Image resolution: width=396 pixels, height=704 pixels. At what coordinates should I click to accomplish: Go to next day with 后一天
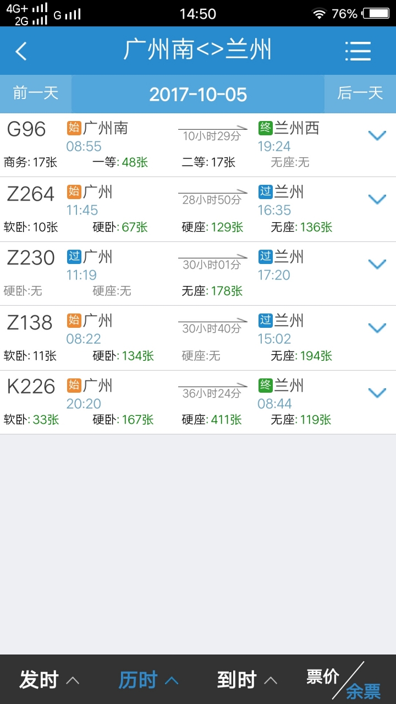coord(360,94)
